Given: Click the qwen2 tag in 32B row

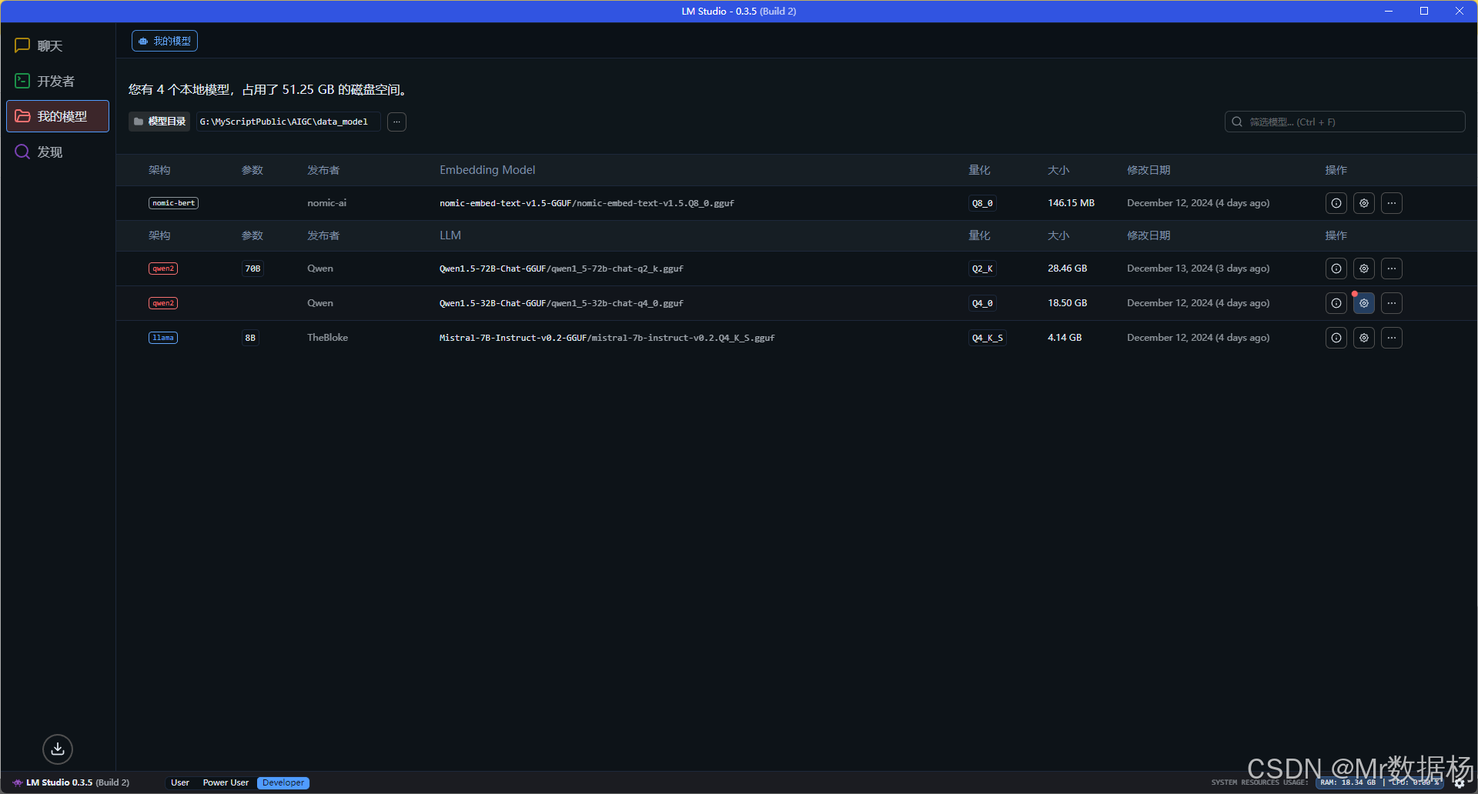Looking at the screenshot, I should point(163,303).
